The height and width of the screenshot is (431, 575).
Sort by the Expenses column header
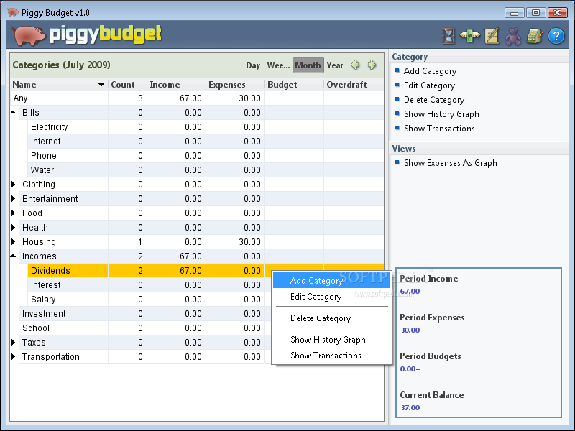tap(235, 85)
